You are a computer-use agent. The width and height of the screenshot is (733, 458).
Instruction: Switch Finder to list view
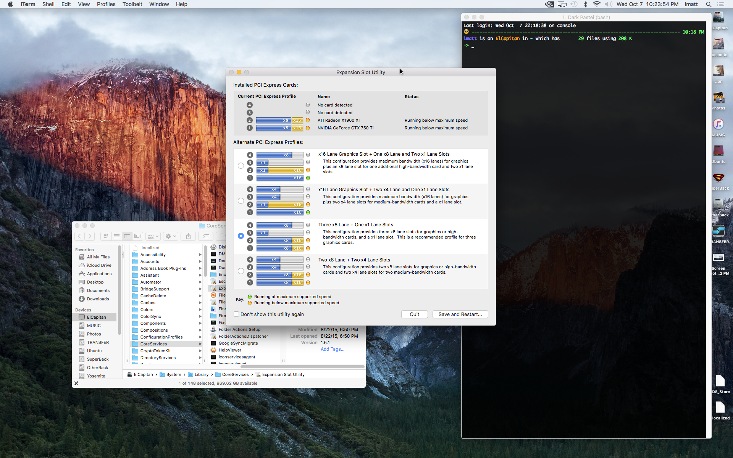click(x=117, y=236)
